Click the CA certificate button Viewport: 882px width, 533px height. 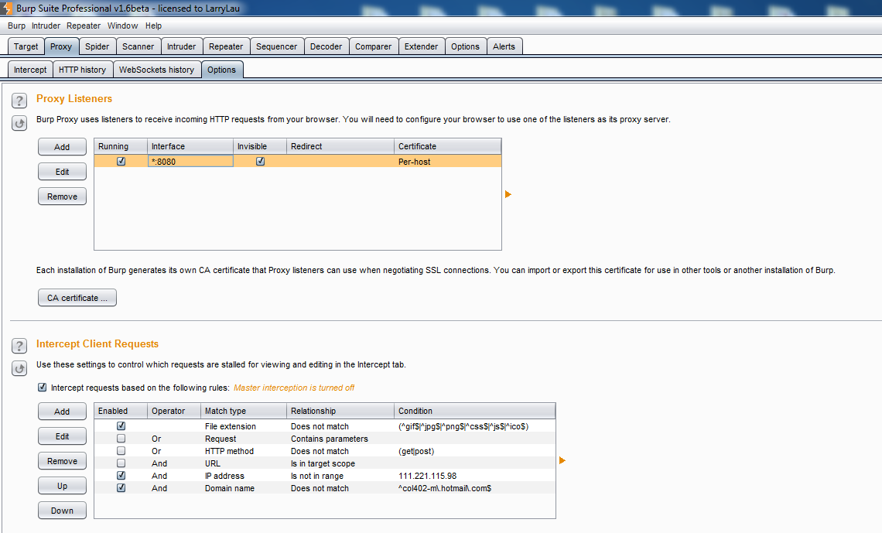[77, 297]
